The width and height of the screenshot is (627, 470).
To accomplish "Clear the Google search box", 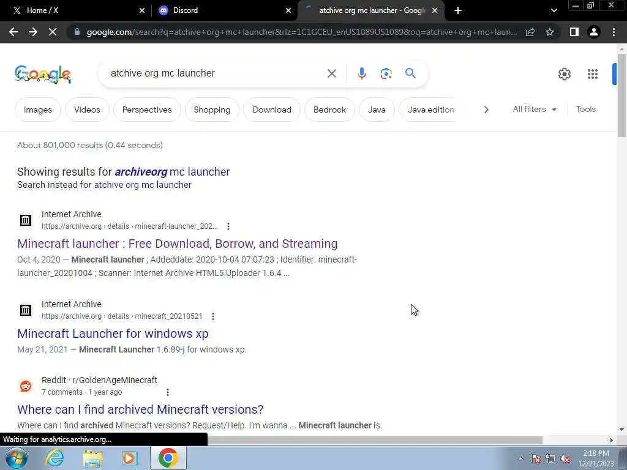I will [x=331, y=73].
